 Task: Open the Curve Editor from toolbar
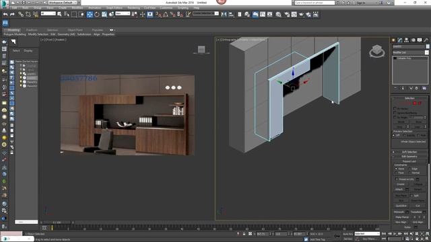263,14
